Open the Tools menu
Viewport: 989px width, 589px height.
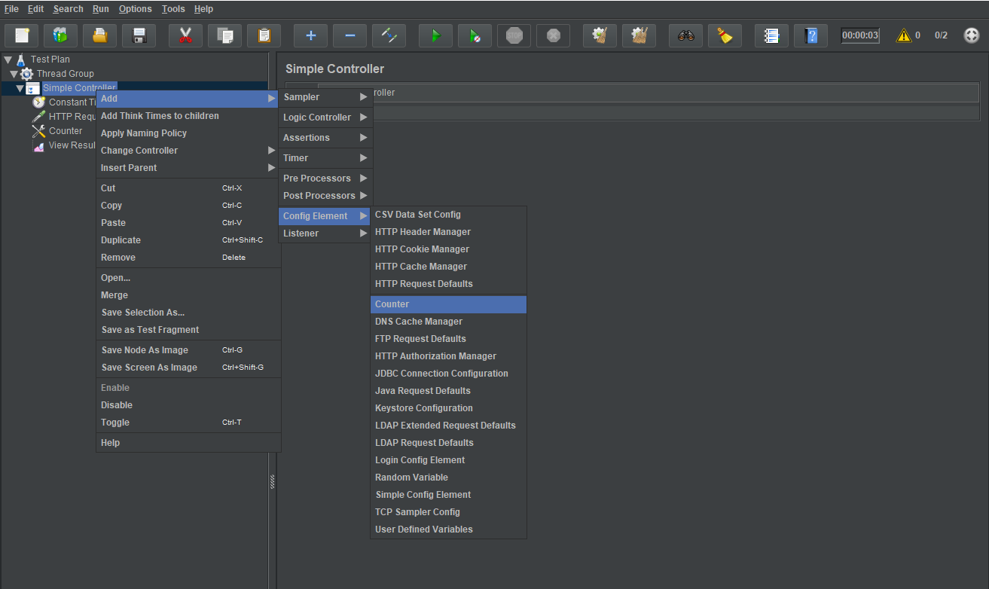173,9
